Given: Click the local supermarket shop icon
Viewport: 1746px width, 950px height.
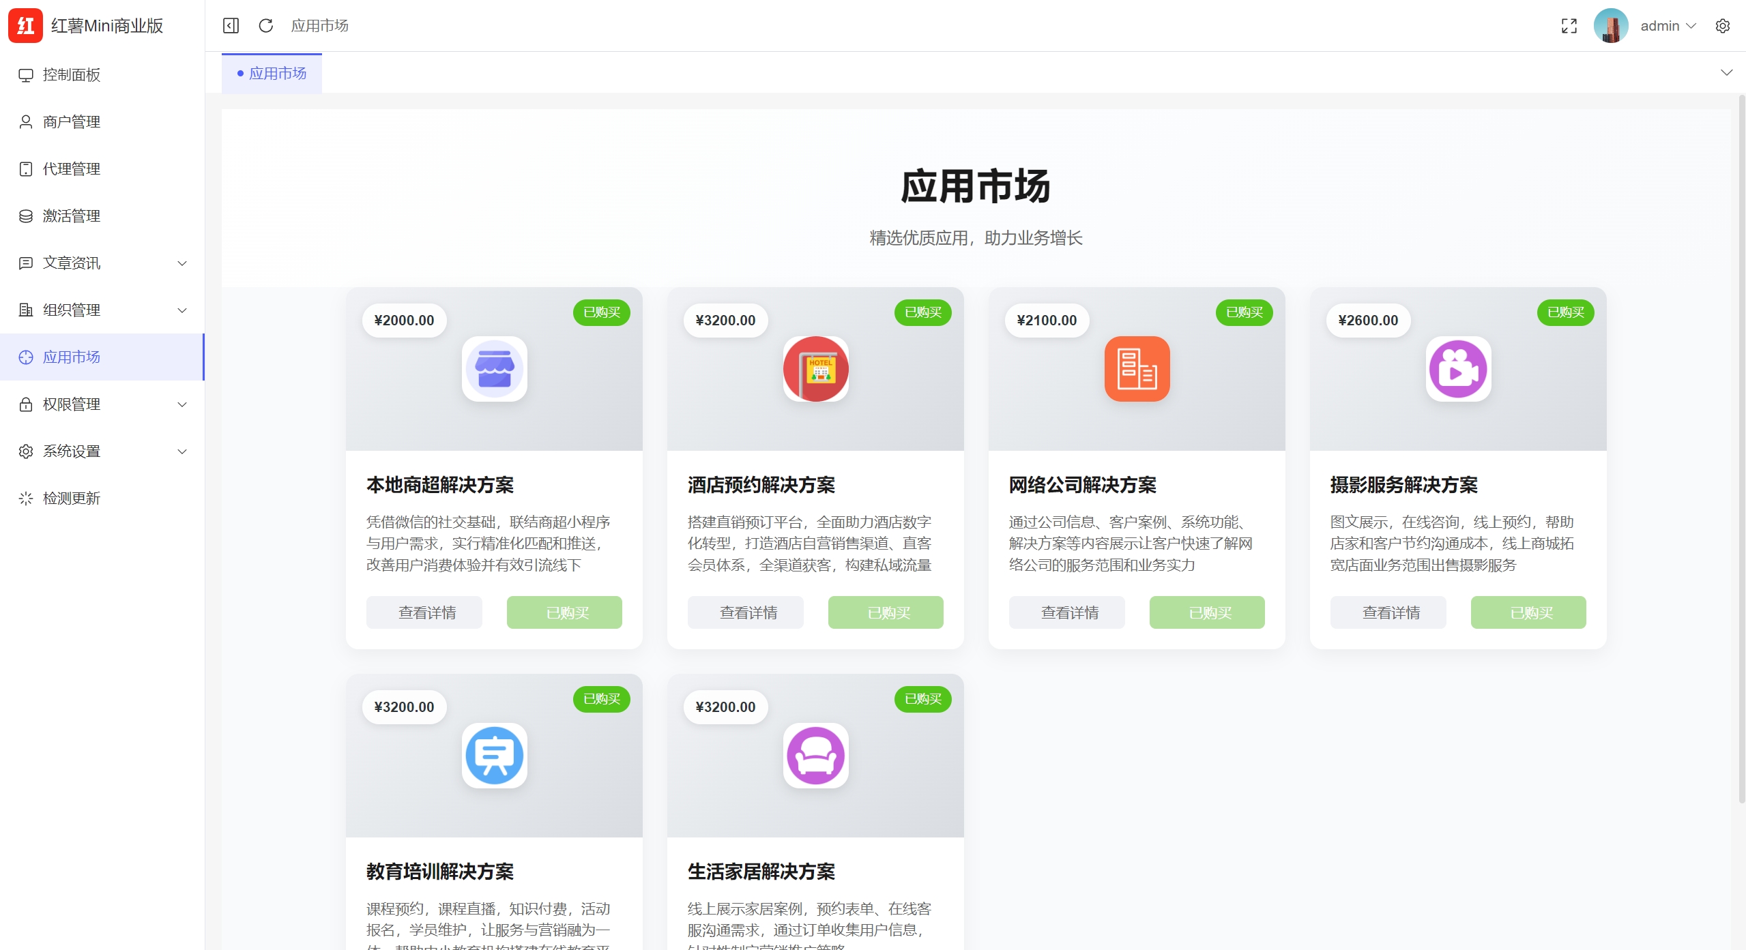Looking at the screenshot, I should tap(494, 369).
